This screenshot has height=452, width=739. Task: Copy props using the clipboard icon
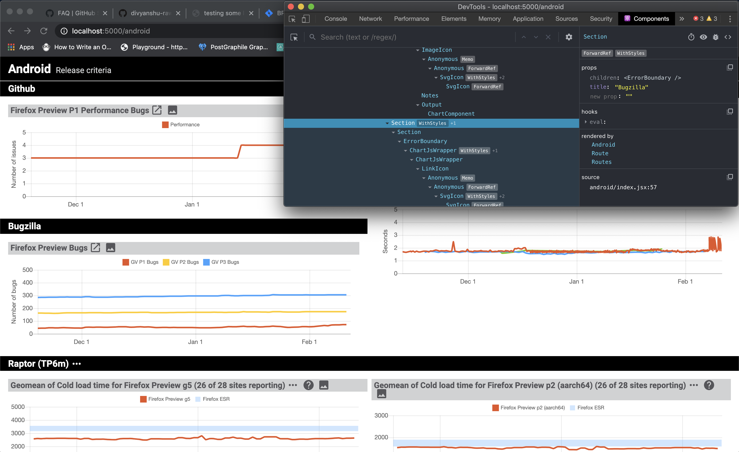click(730, 67)
